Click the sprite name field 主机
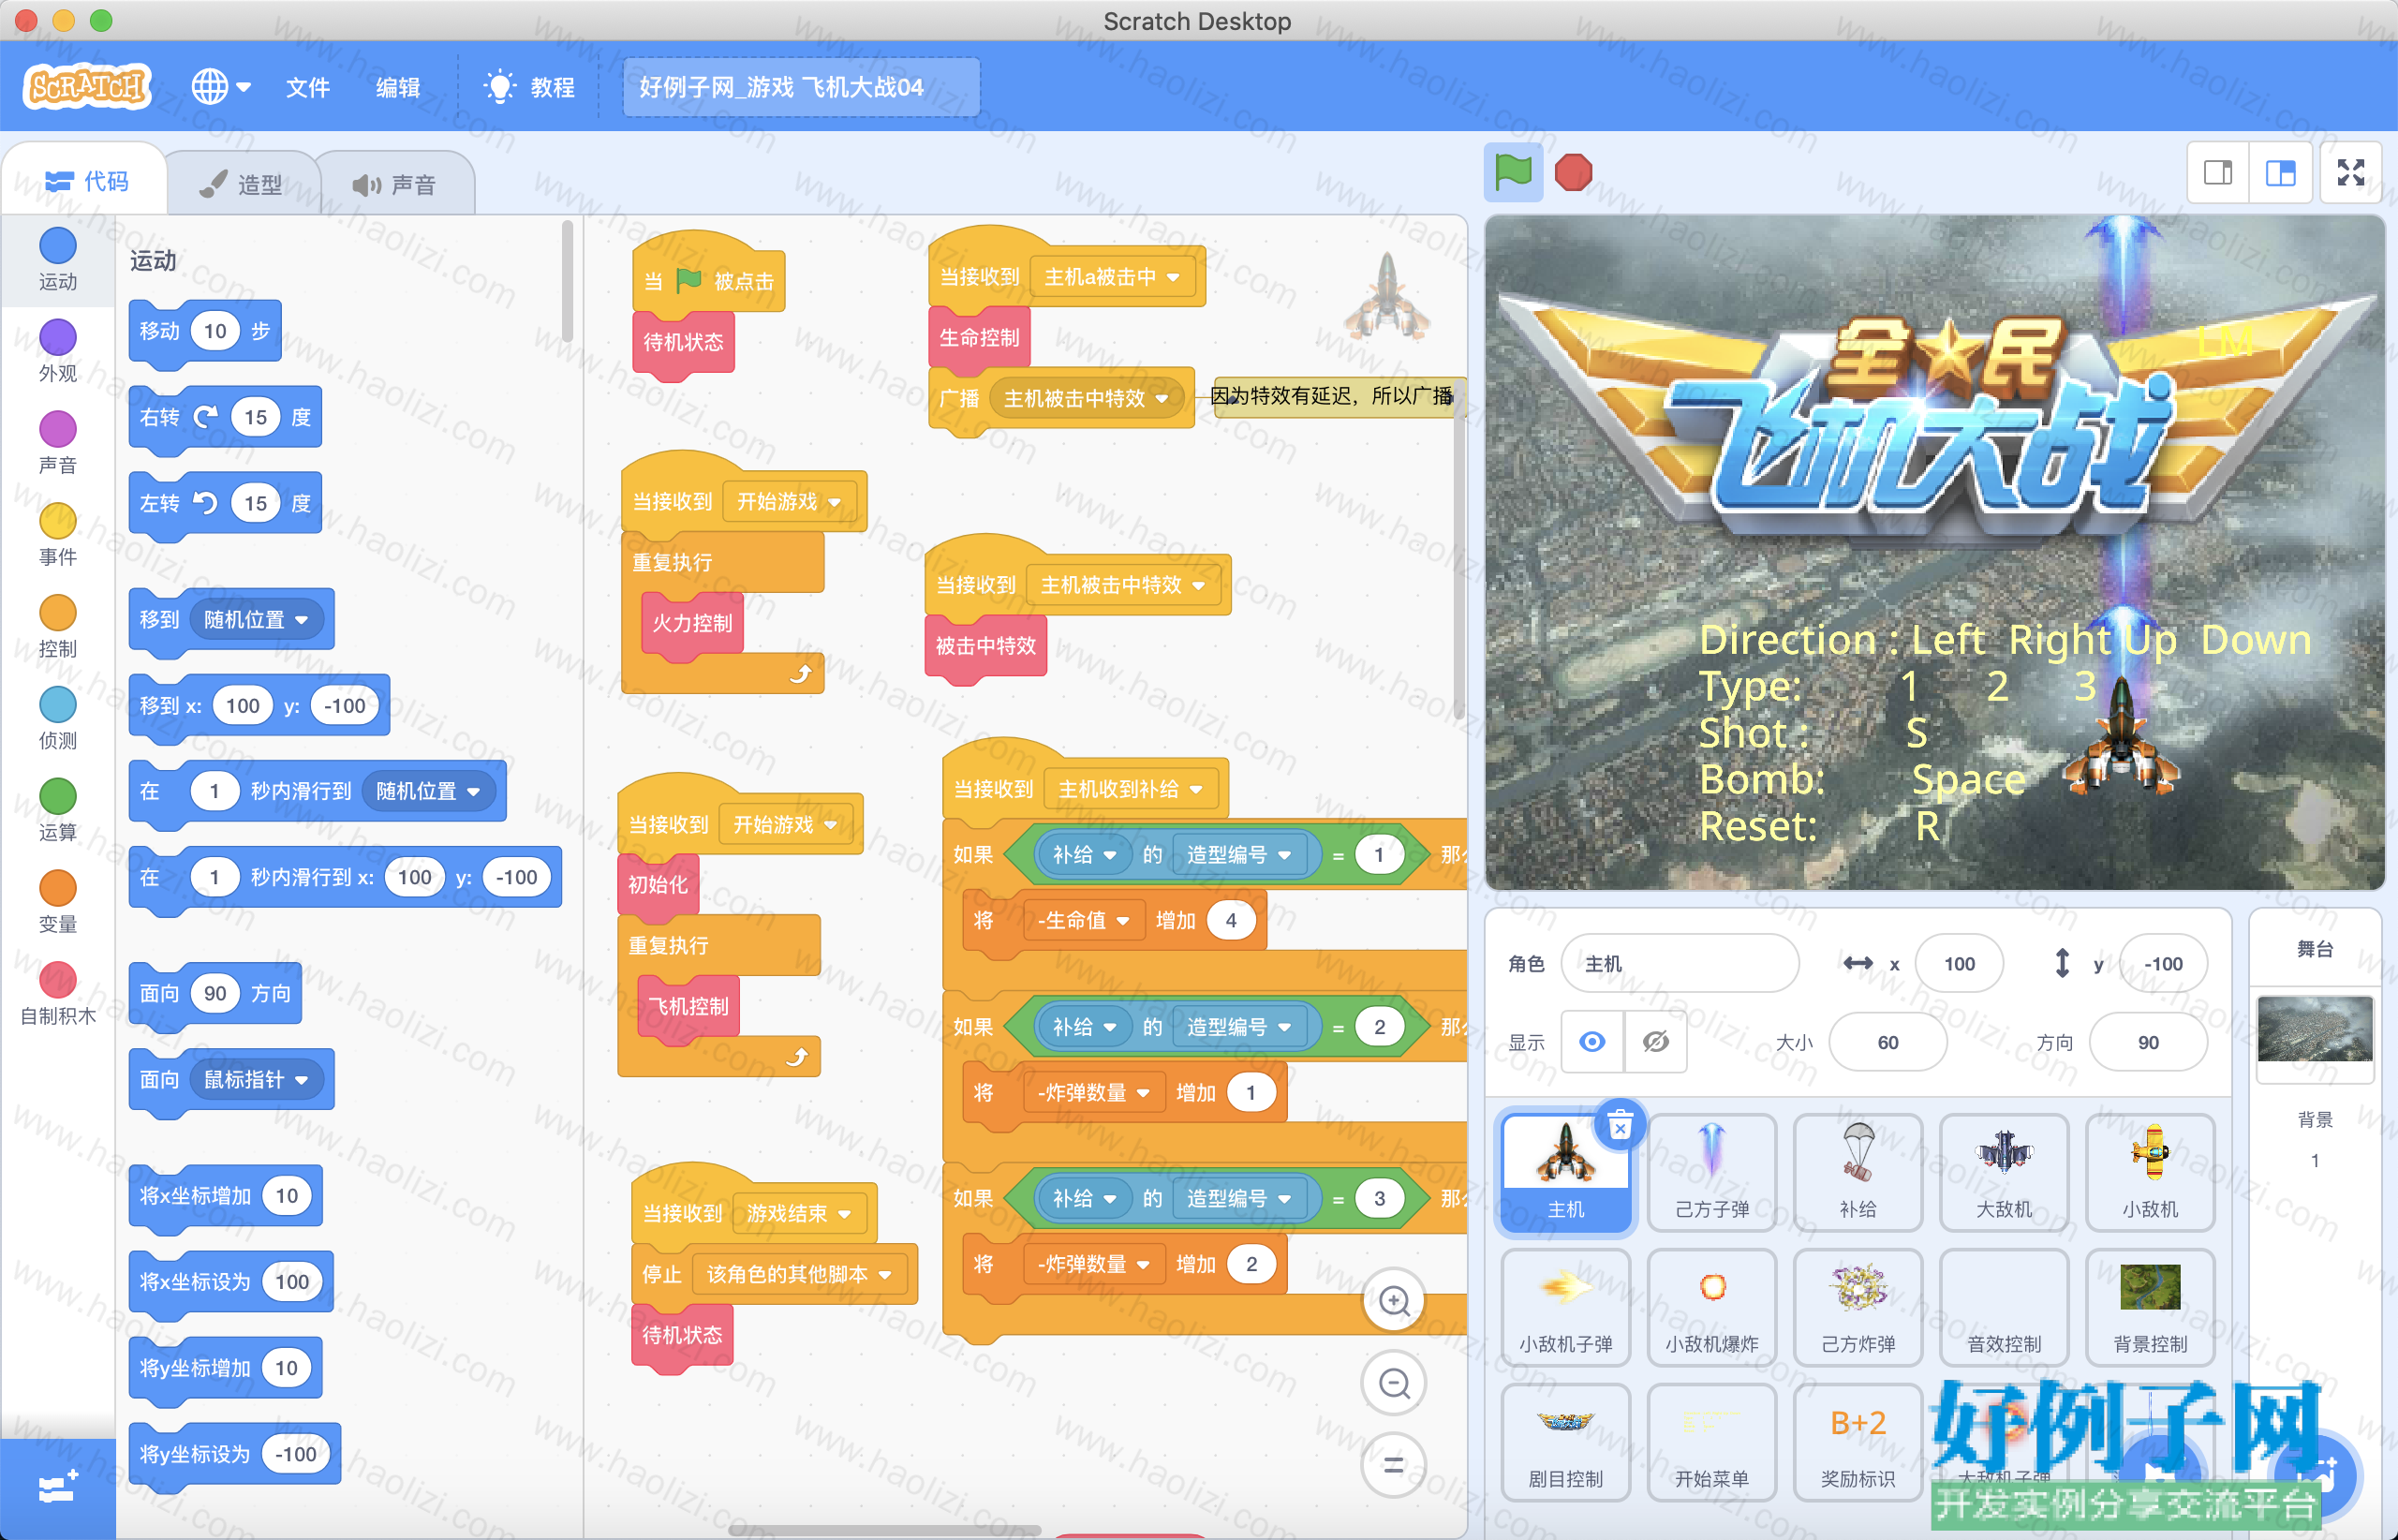Screen dimensions: 2398x1540 click(x=1679, y=964)
